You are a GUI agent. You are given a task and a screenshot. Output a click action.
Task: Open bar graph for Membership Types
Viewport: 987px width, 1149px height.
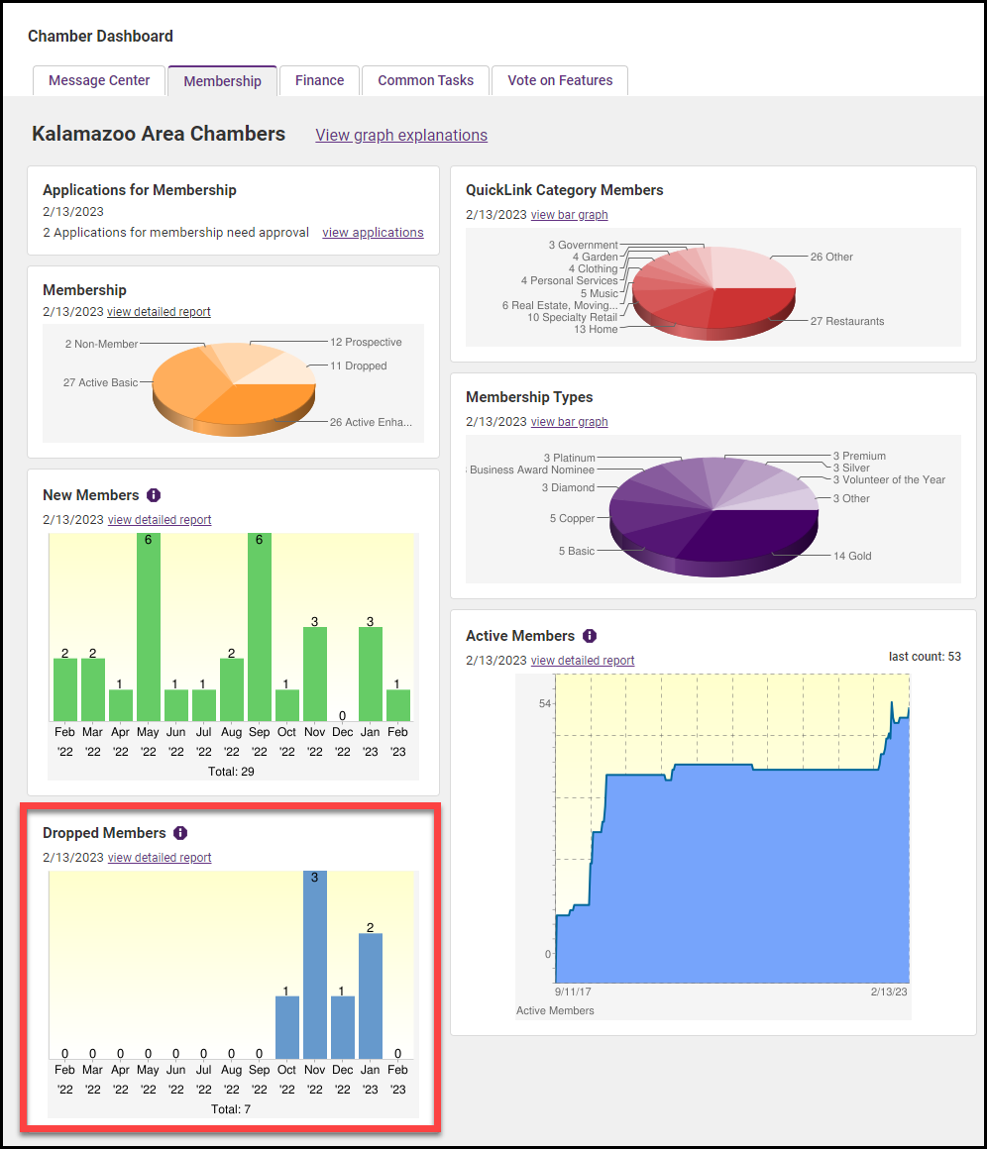[x=570, y=421]
